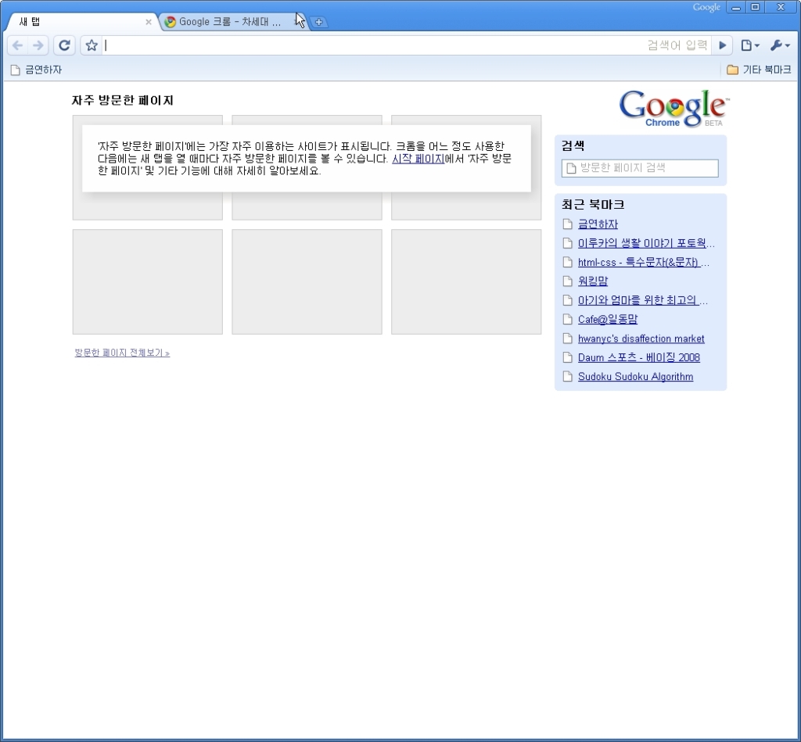Viewport: 801px width, 742px height.
Task: Click the bottom-right empty thumbnail slot
Action: (466, 282)
